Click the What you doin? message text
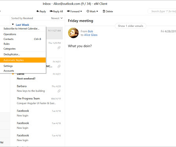Image resolution: width=176 pixels, height=147 pixels. pyautogui.click(x=80, y=46)
